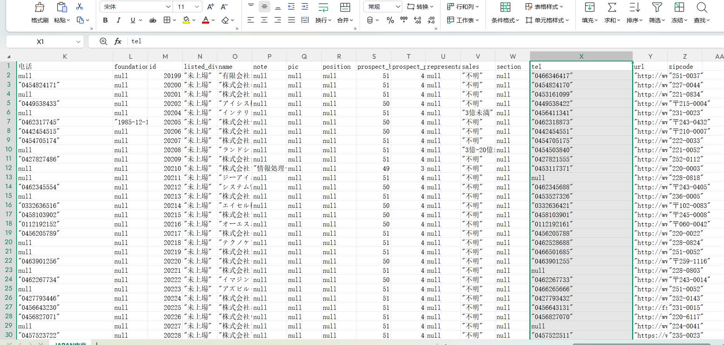
Task: Click the Paste (粘贴) clipboard icon
Action: (62, 7)
